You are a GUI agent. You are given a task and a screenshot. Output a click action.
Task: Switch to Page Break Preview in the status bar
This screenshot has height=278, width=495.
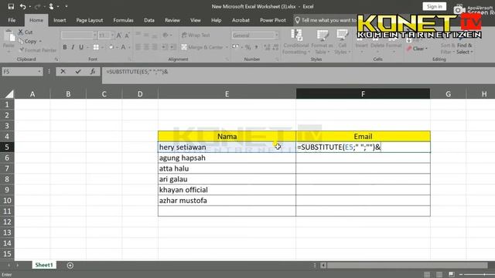pyautogui.click(x=452, y=275)
